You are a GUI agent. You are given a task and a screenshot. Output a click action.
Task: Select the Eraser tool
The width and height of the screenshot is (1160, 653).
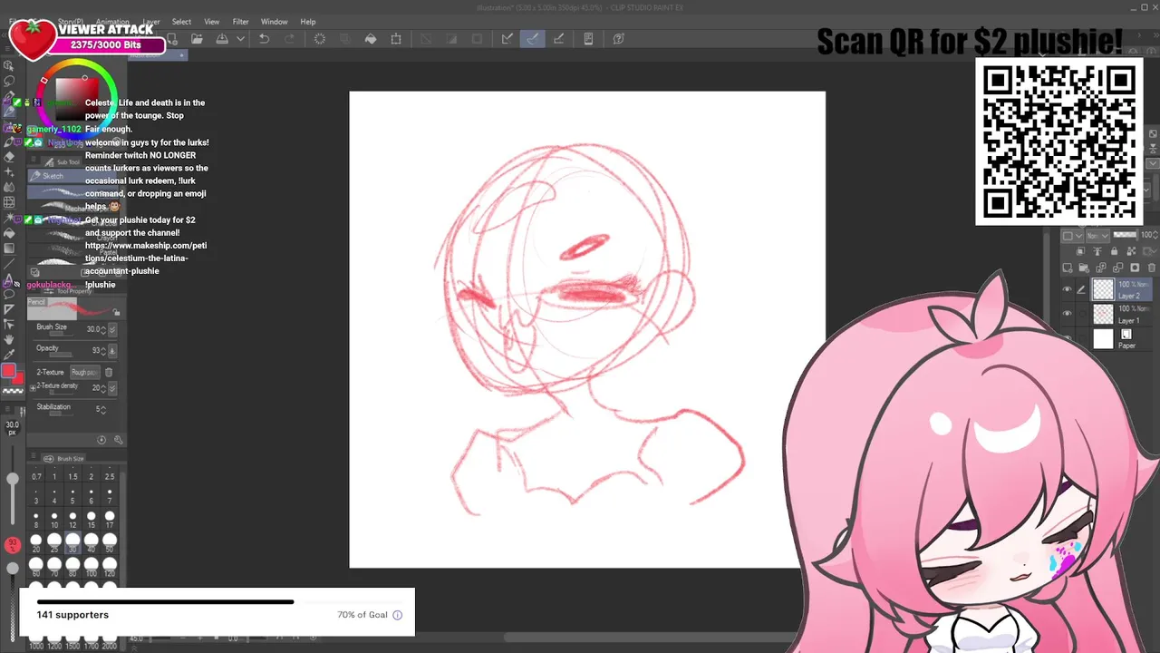pyautogui.click(x=9, y=156)
